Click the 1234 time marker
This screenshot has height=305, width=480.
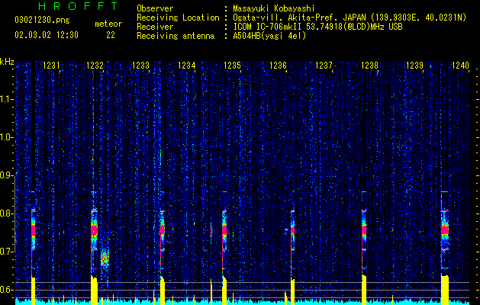(186, 65)
